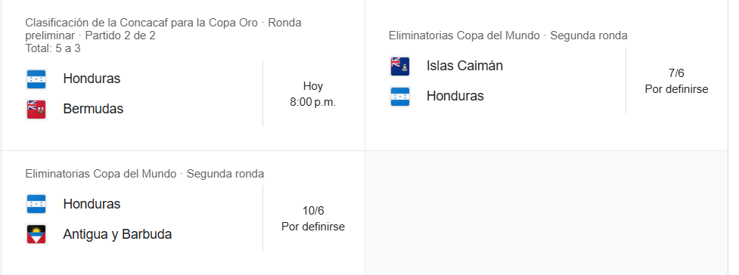
Task: Click the Honduras flag in the Antigua match
Action: pyautogui.click(x=36, y=205)
